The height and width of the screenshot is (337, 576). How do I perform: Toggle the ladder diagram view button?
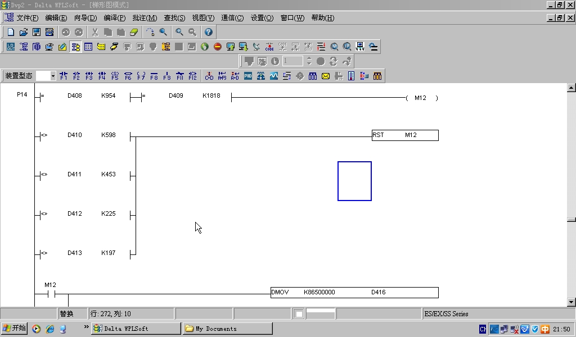pyautogui.click(x=75, y=47)
